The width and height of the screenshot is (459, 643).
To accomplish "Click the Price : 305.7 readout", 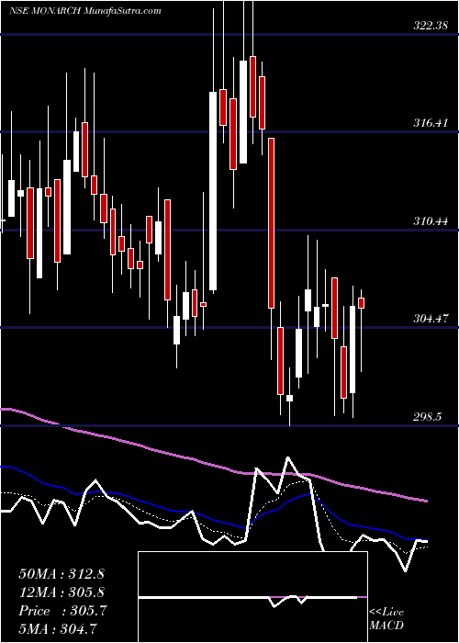I will (62, 611).
